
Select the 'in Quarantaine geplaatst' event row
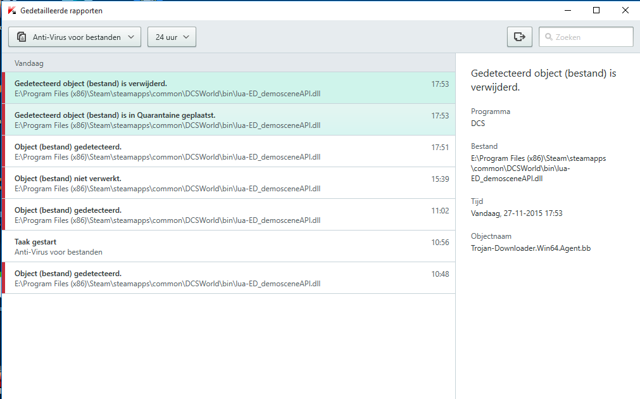coord(229,120)
